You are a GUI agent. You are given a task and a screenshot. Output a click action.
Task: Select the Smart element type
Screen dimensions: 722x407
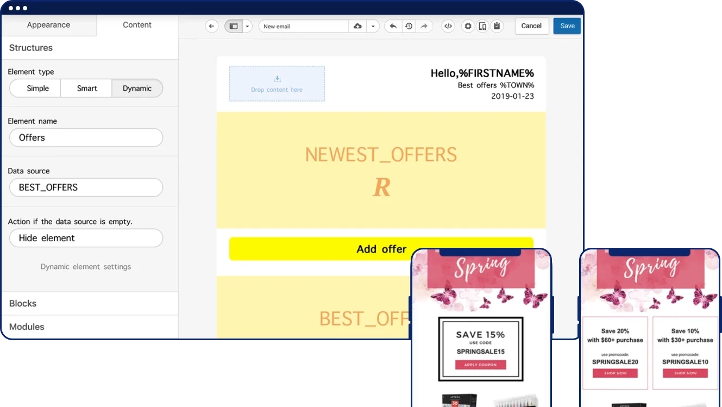[86, 88]
